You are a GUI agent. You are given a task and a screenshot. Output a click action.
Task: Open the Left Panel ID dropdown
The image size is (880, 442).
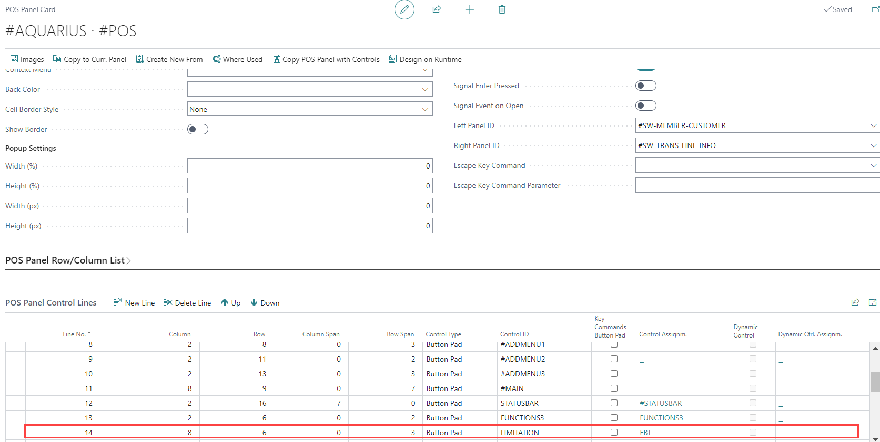click(873, 125)
